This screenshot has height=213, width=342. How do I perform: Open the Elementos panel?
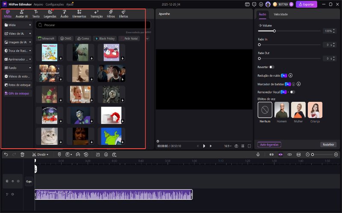pos(79,14)
